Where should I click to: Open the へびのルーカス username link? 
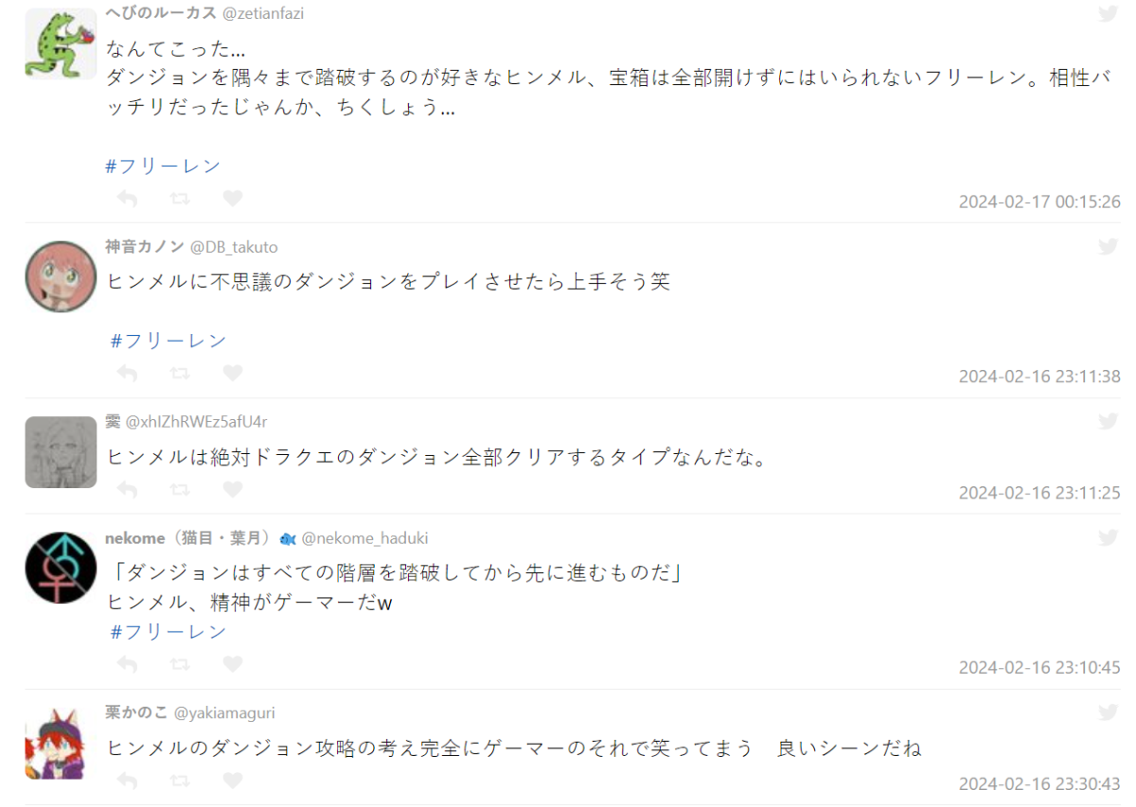(x=160, y=13)
